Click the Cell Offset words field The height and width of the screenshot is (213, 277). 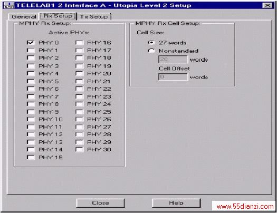coord(173,77)
